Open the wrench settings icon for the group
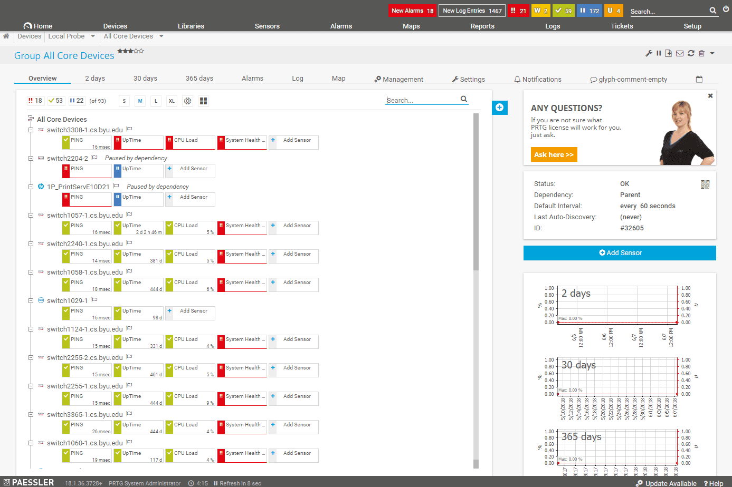The height and width of the screenshot is (487, 732). pos(649,53)
